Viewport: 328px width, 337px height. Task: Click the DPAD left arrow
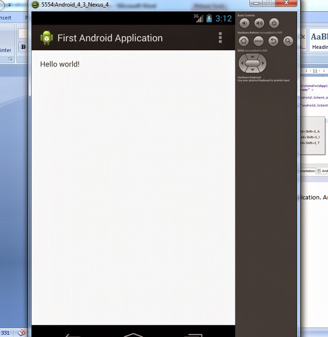pos(242,63)
